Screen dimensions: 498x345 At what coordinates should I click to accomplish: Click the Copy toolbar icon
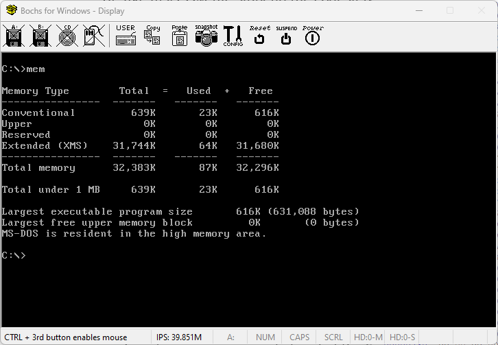click(x=152, y=35)
